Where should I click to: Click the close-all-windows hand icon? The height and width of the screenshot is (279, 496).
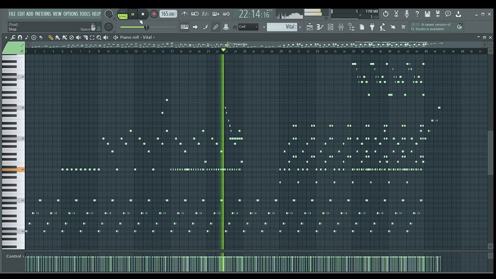[393, 27]
